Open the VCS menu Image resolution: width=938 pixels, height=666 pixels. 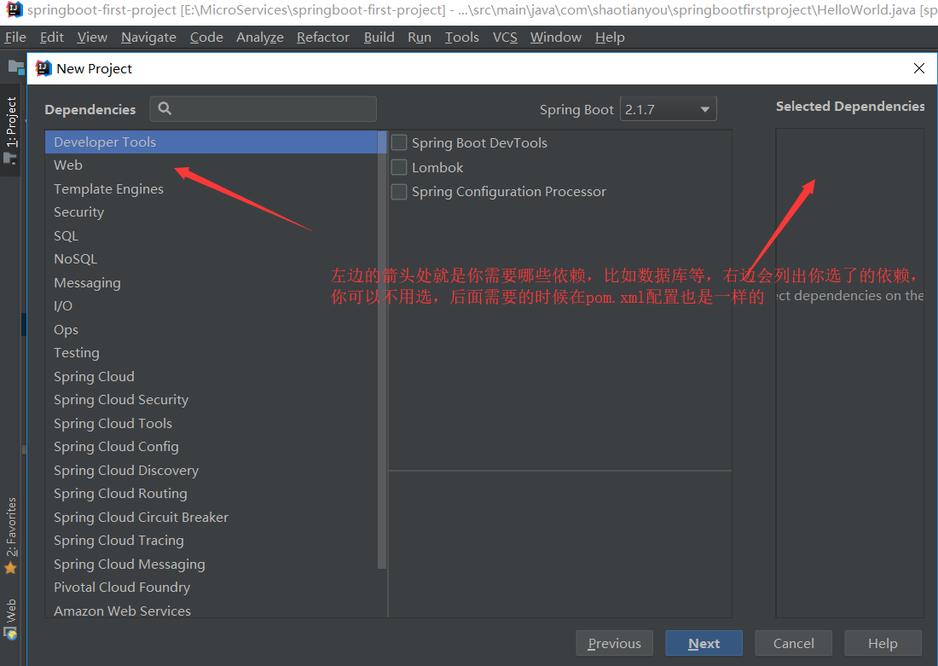pyautogui.click(x=505, y=38)
